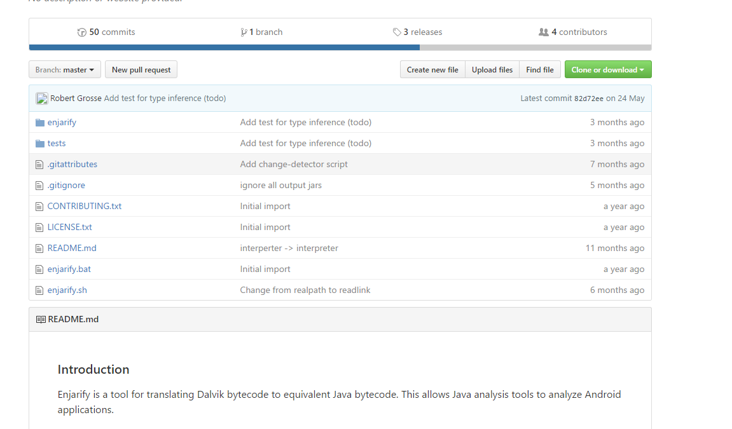Open the CONTRIBUTING.txt file

pyautogui.click(x=85, y=206)
